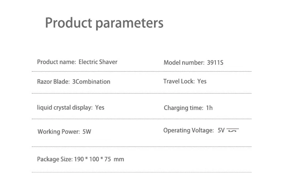Select the 5V voltage value

click(x=221, y=130)
